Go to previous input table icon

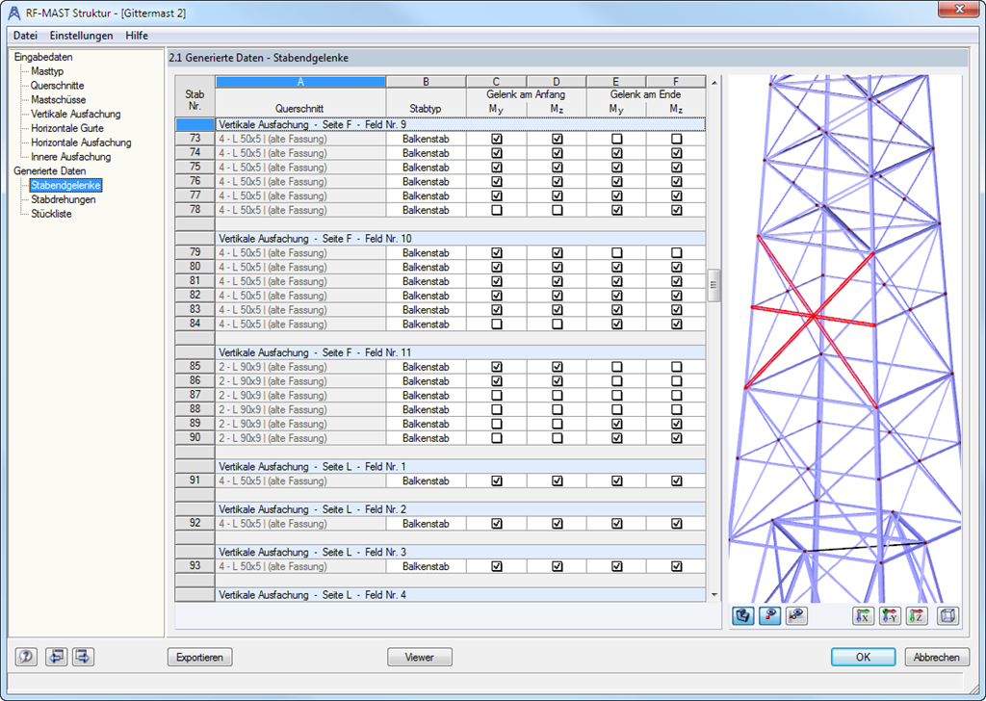point(56,657)
